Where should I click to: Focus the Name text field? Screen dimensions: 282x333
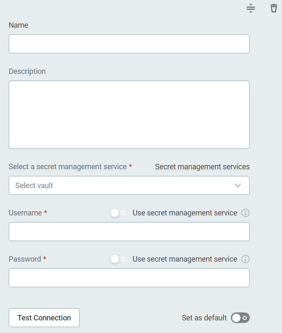tap(129, 44)
